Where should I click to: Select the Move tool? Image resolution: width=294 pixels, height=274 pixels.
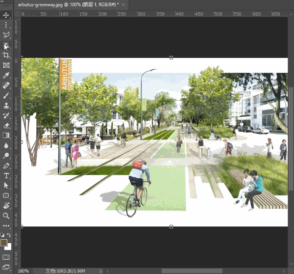pos(6,15)
